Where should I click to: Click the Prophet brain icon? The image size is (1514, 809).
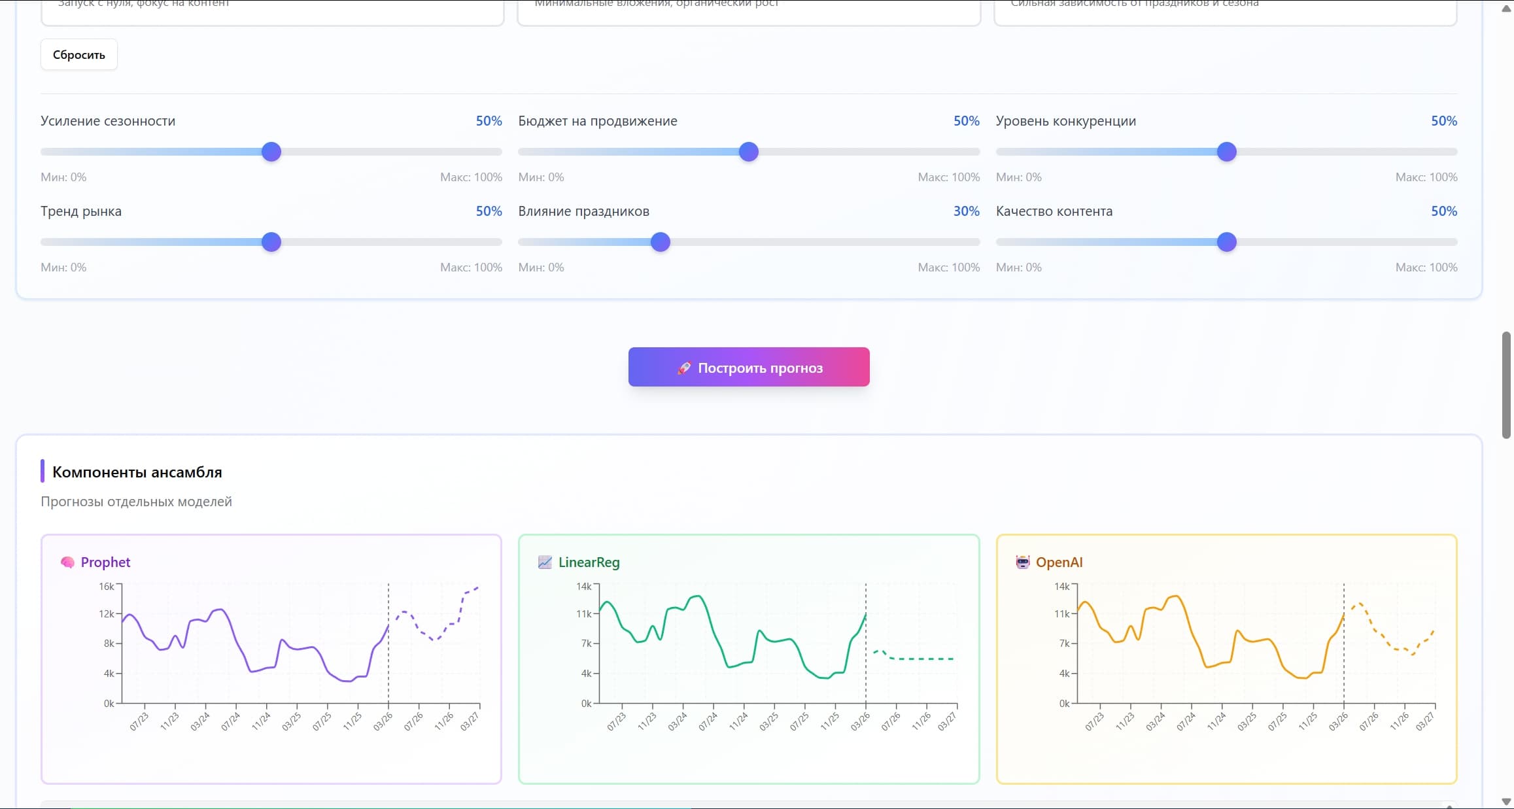(x=67, y=562)
